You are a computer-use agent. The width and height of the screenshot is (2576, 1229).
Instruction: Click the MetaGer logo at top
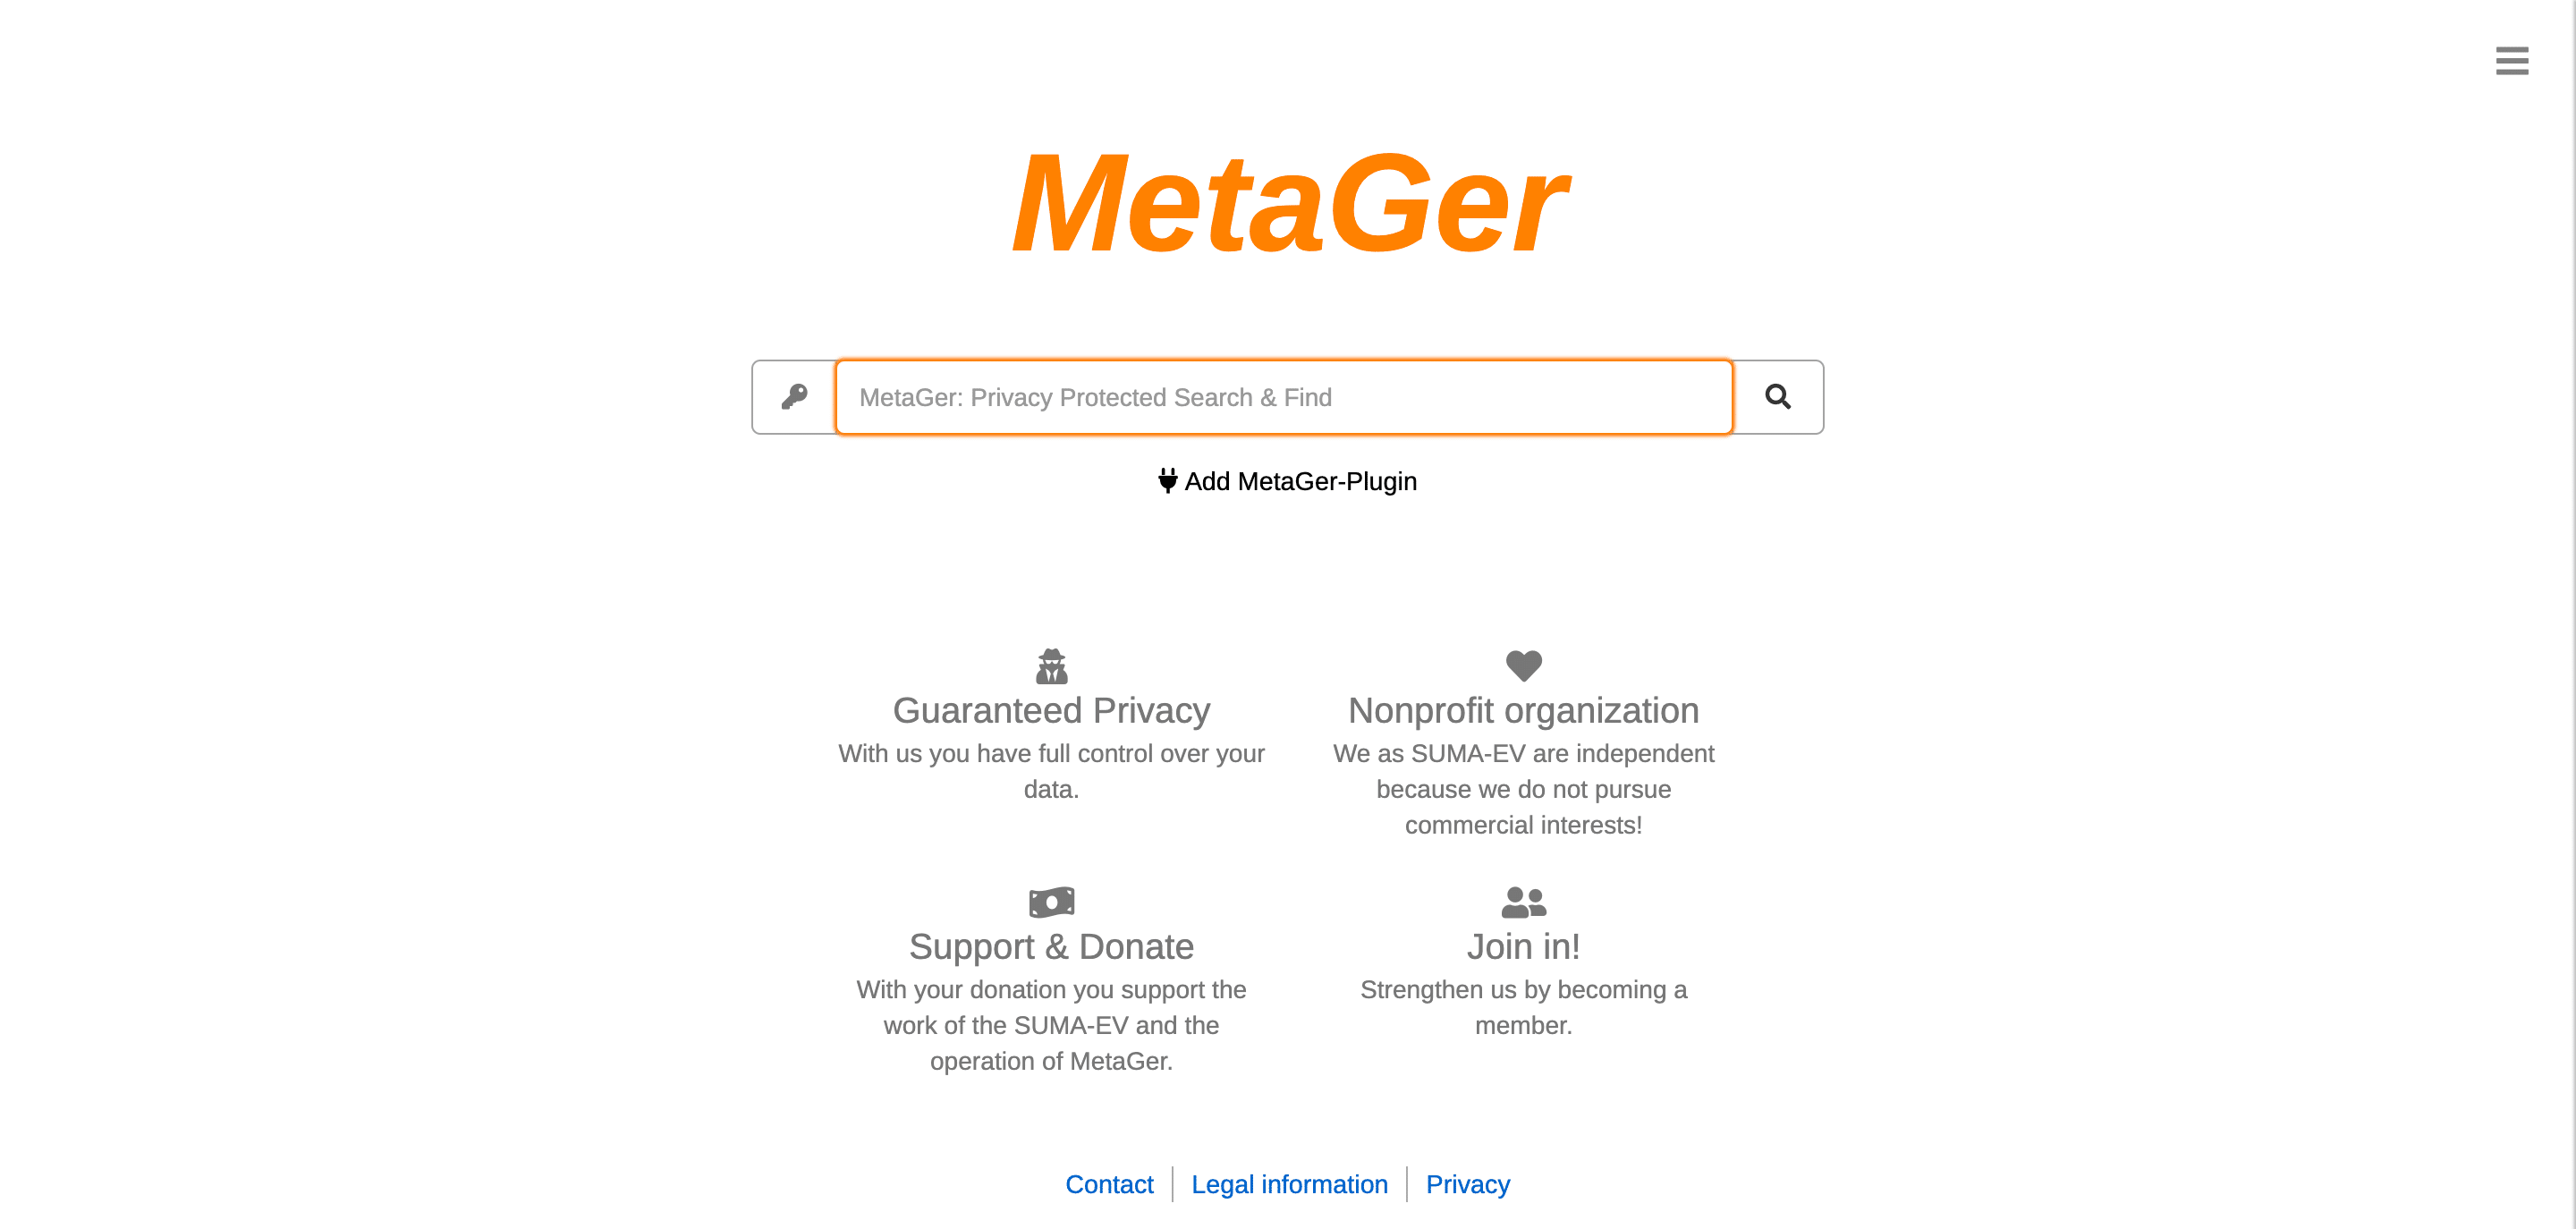[x=1288, y=200]
